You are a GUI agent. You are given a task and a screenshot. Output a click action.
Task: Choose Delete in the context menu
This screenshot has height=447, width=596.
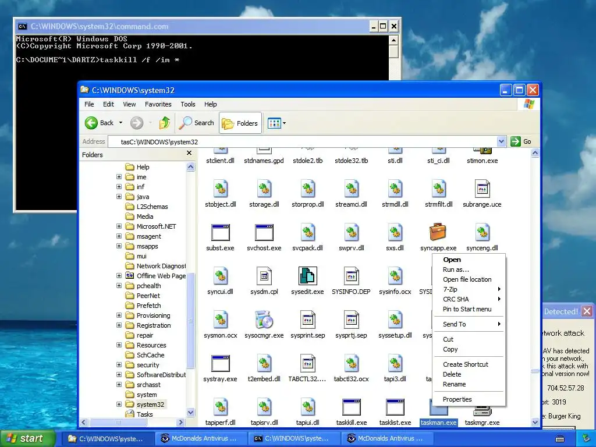click(469, 374)
